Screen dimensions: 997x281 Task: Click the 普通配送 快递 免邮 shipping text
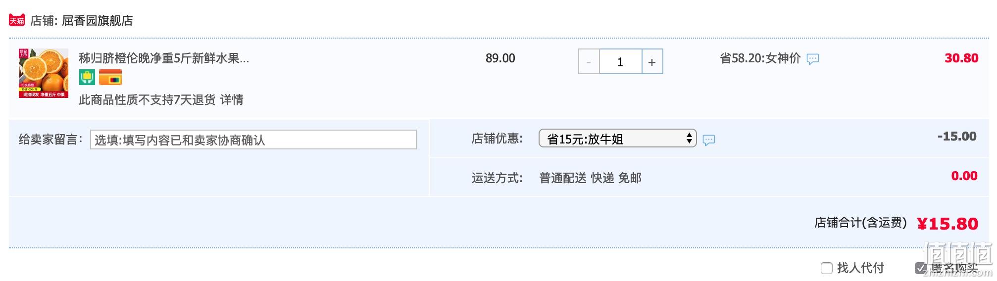tap(590, 178)
